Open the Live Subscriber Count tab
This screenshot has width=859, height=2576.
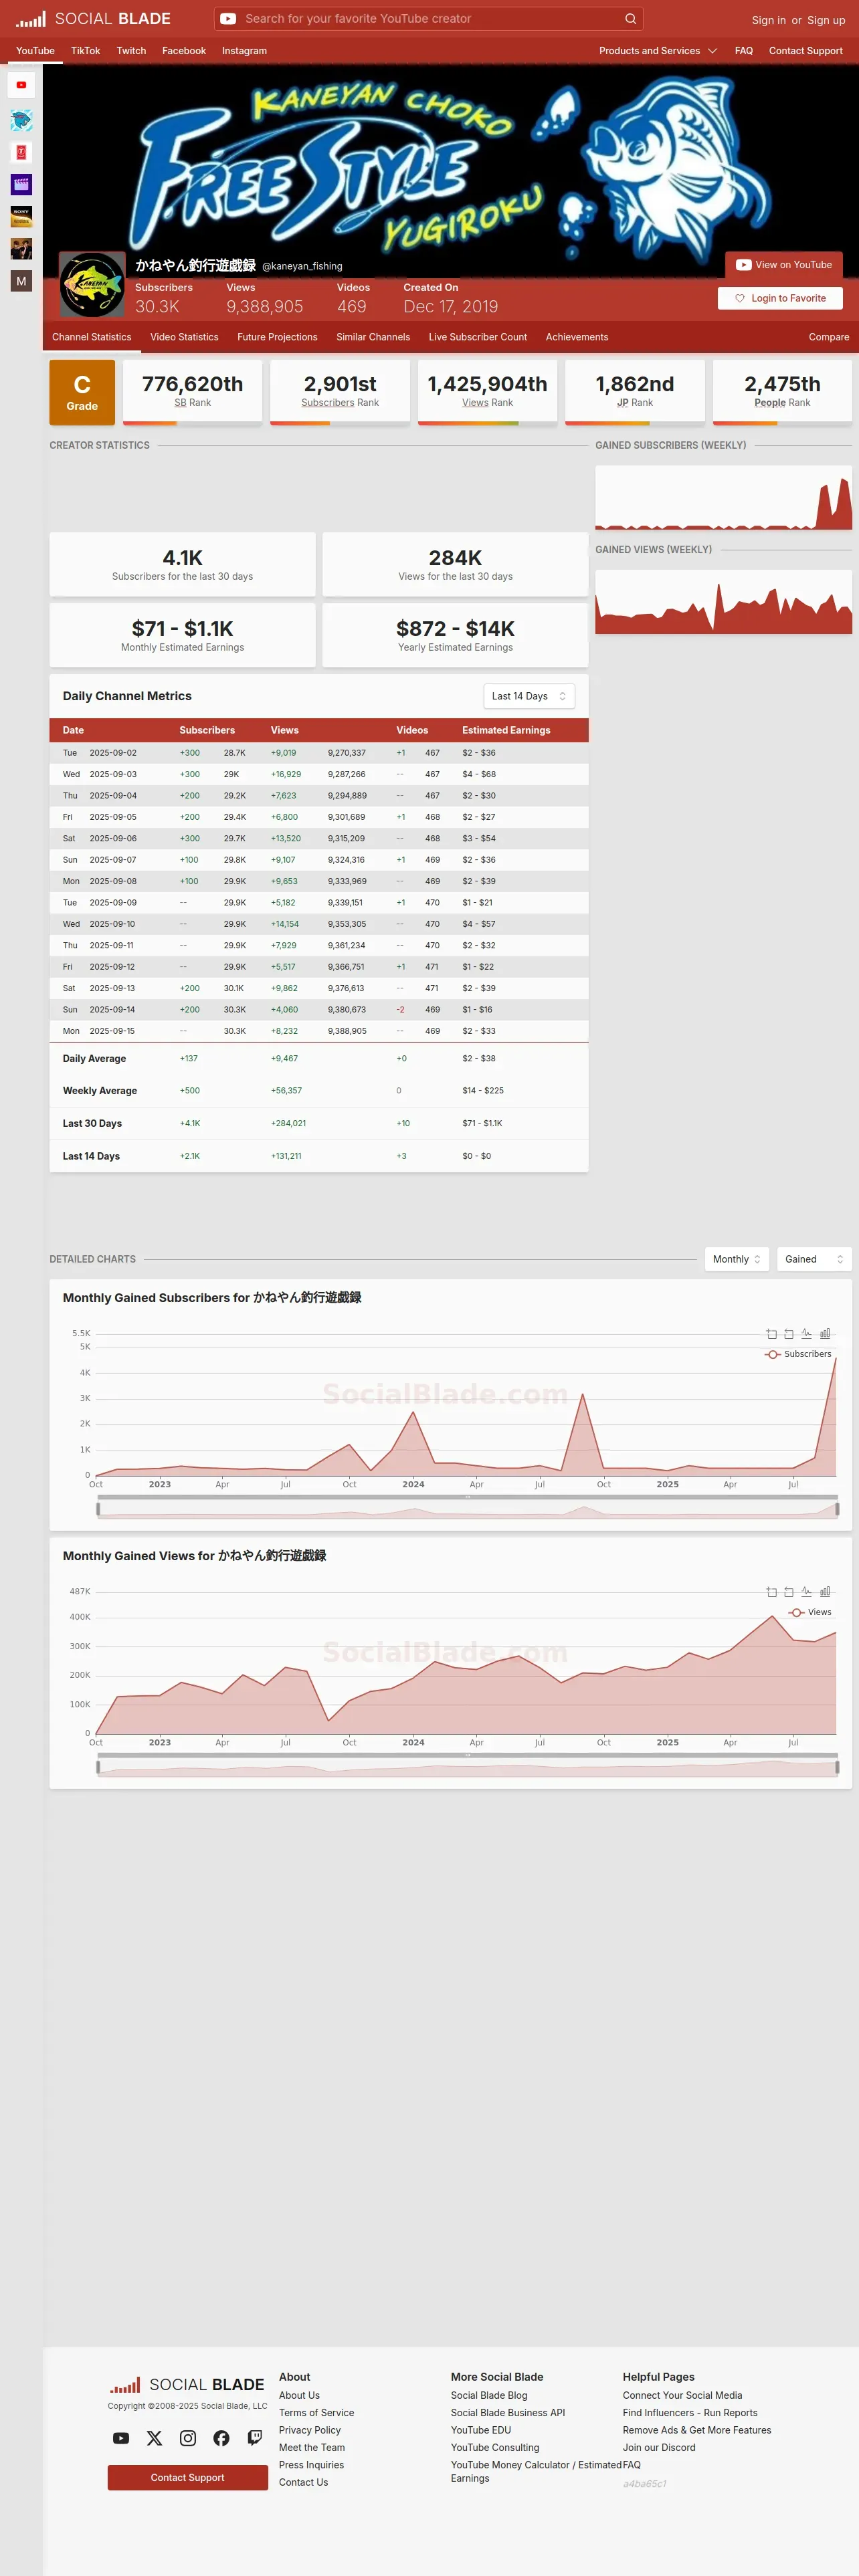click(x=478, y=337)
